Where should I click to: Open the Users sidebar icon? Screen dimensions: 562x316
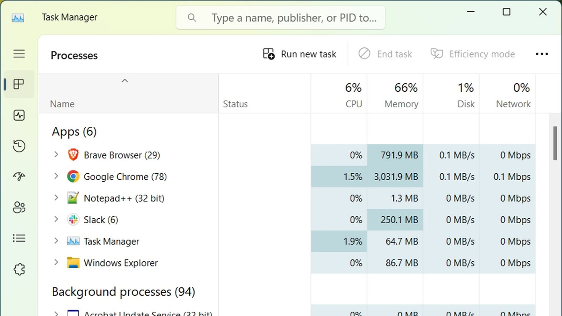(x=19, y=207)
